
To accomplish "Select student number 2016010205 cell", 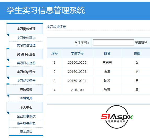I will point(77,63).
